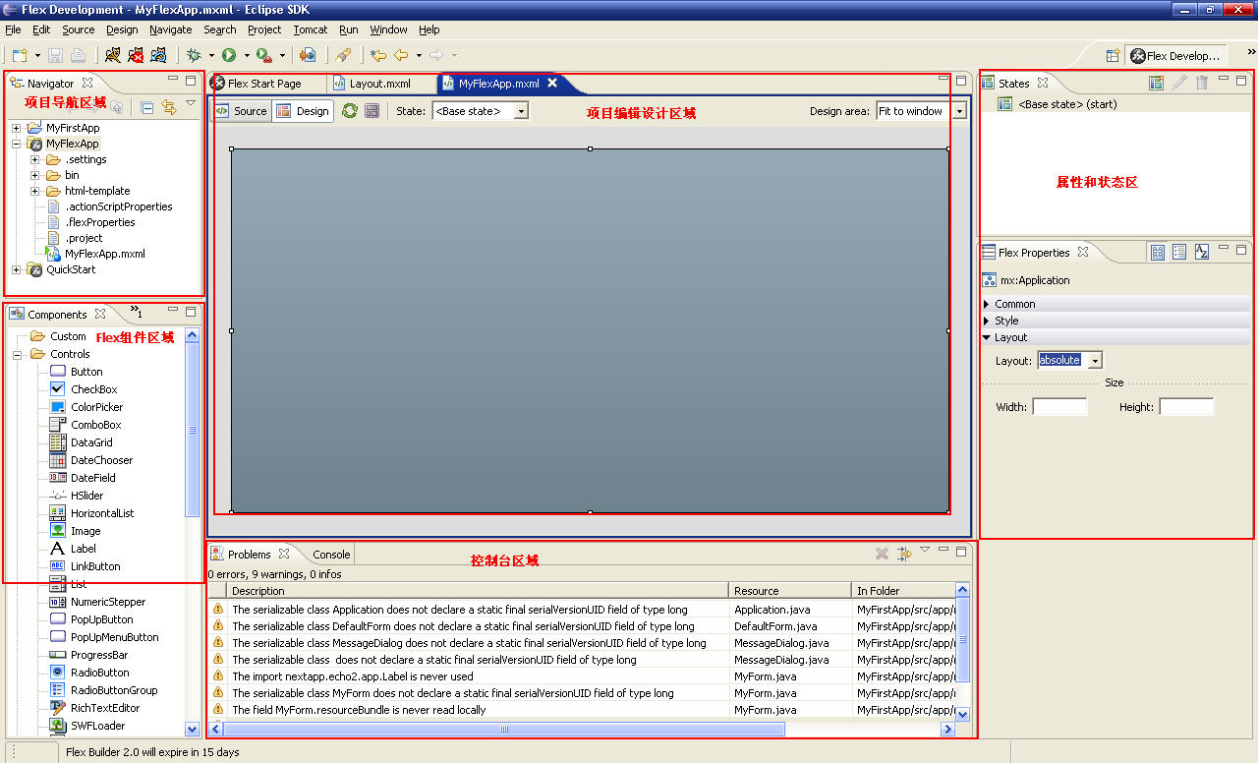Viewport: 1258px width, 763px height.
Task: Click the Height input field
Action: click(1186, 407)
